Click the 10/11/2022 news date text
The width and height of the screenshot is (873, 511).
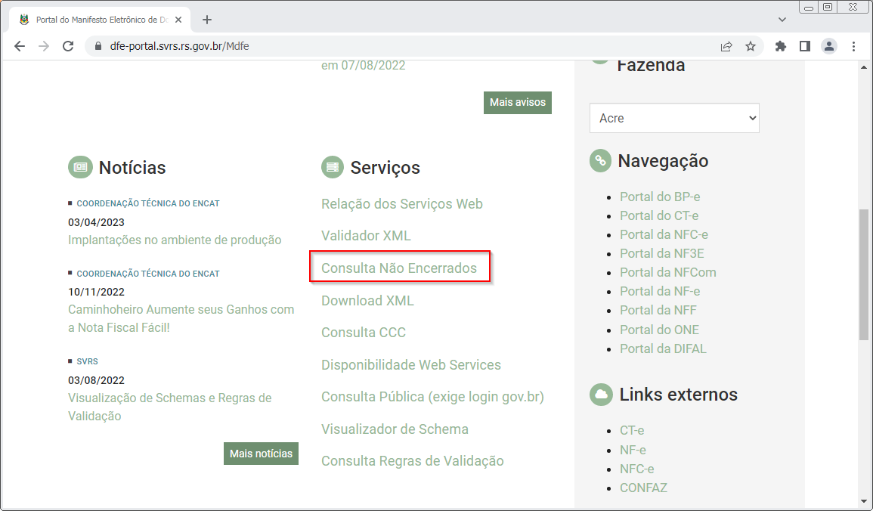pyautogui.click(x=96, y=292)
